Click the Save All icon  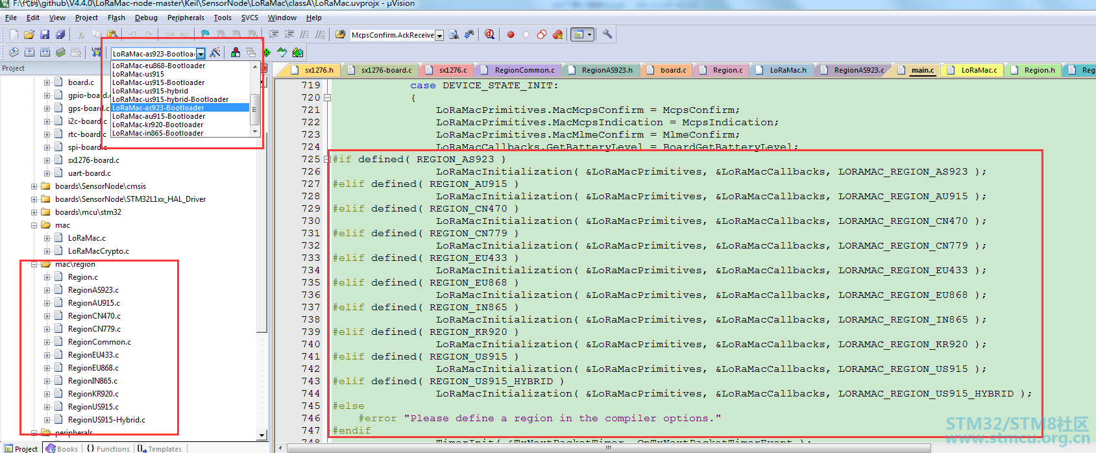pos(60,34)
